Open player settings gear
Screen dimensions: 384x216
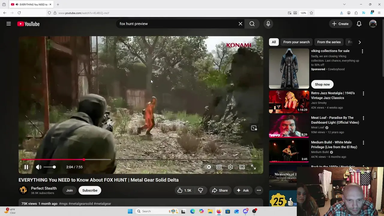(x=230, y=167)
